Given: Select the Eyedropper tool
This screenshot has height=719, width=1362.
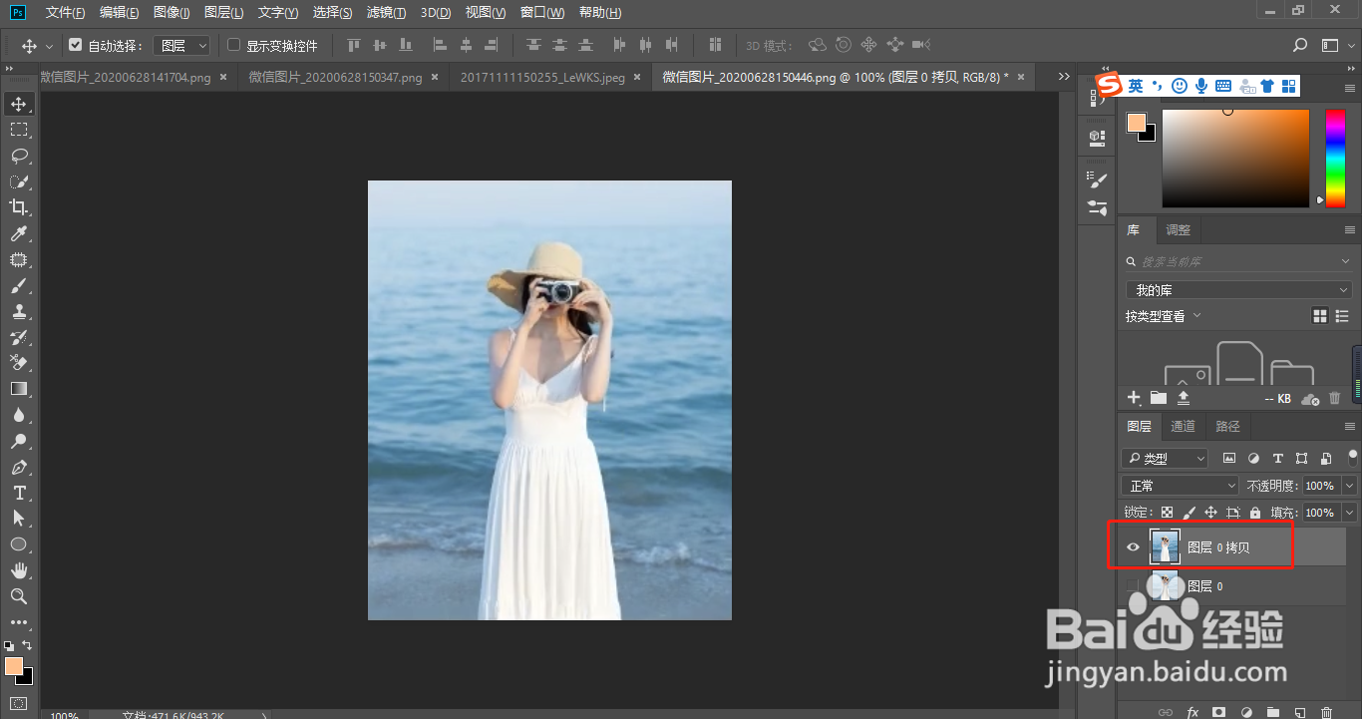Looking at the screenshot, I should click(x=19, y=233).
